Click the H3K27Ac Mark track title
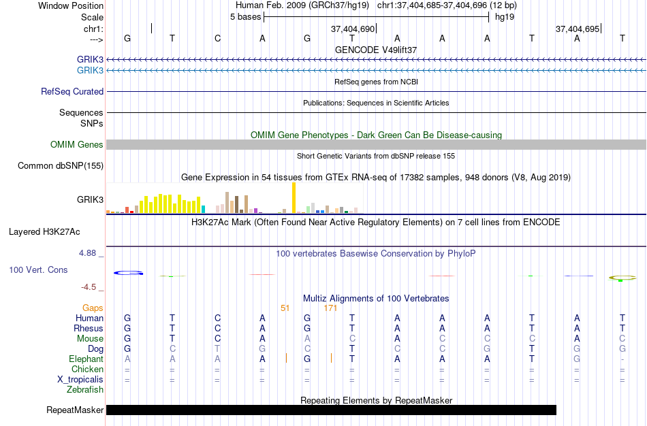Viewport: 647px width, 426px height. (x=376, y=223)
